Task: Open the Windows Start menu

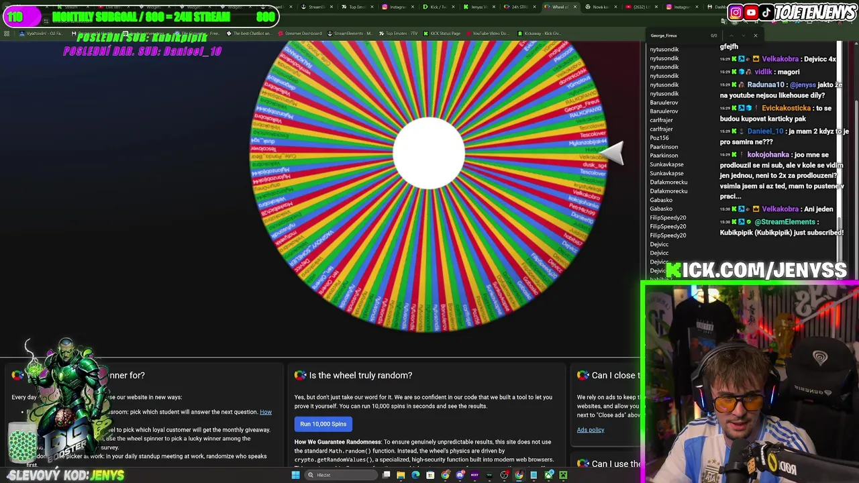Action: 295,475
